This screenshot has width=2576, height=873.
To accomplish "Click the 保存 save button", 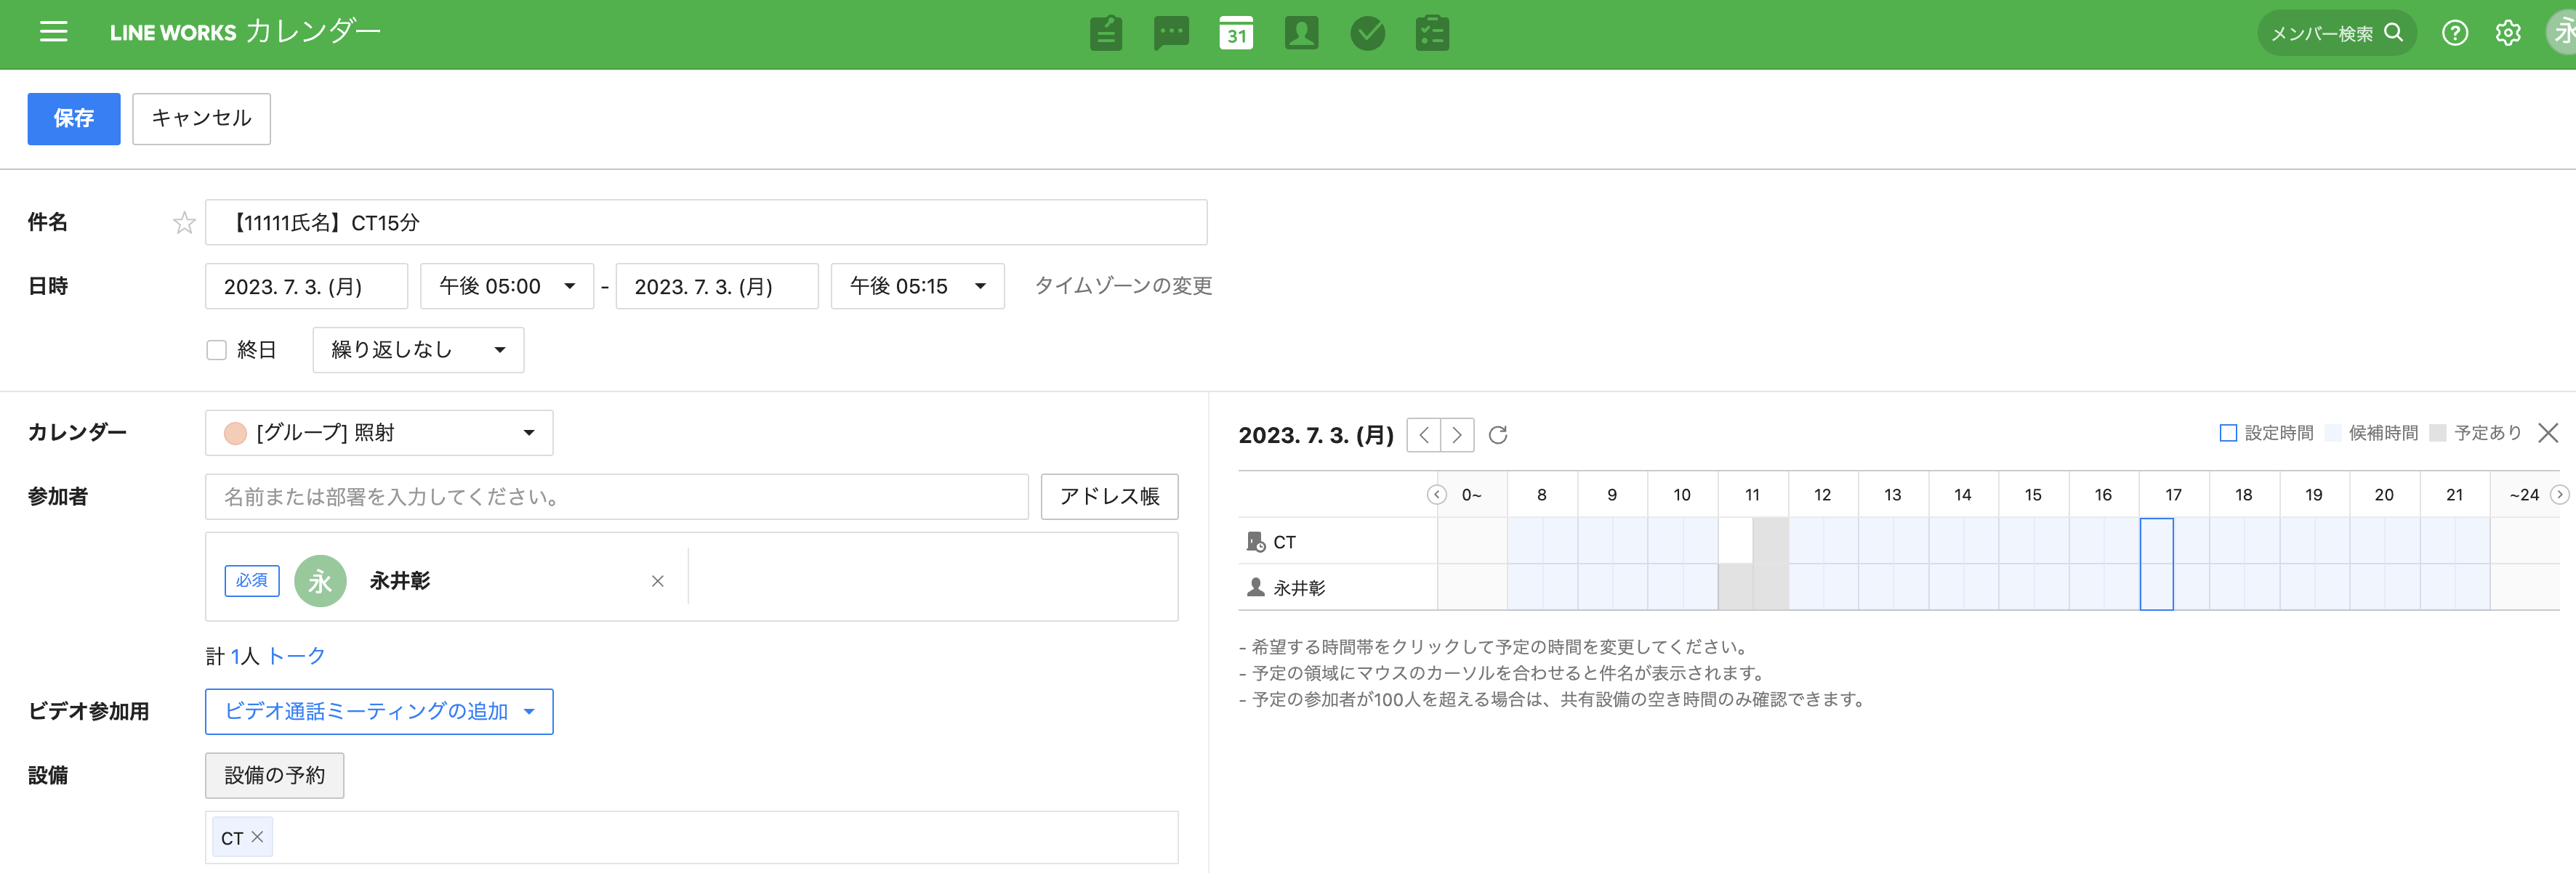I will [x=74, y=119].
